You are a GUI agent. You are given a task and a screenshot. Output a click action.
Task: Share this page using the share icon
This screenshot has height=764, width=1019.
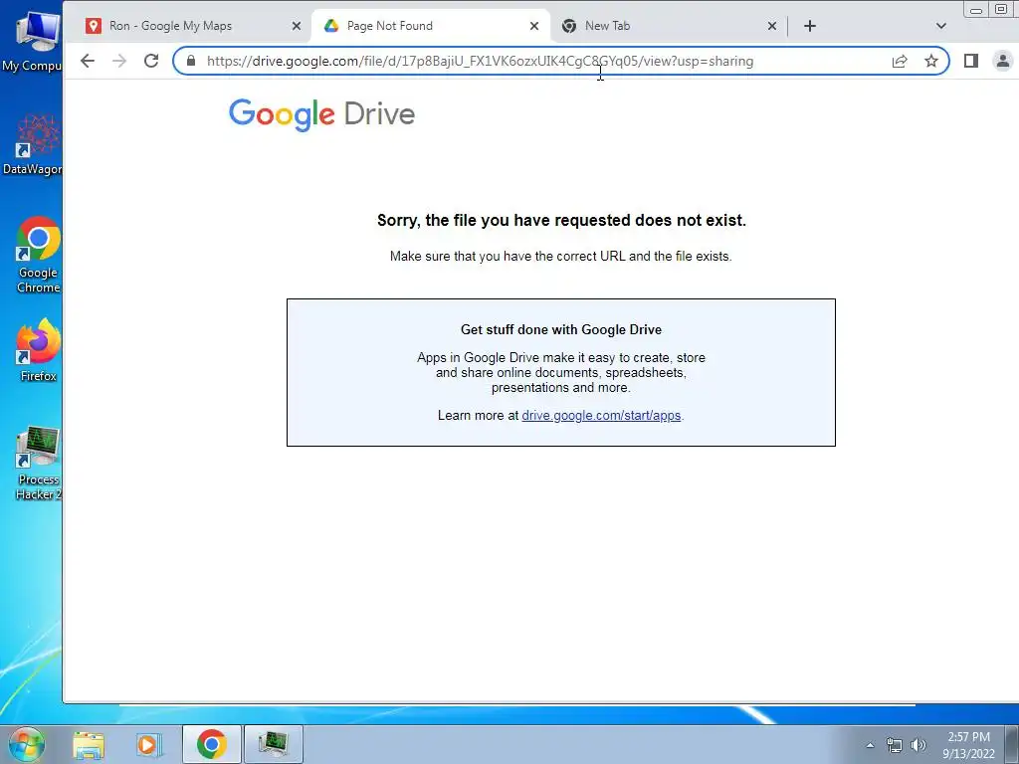click(x=900, y=61)
